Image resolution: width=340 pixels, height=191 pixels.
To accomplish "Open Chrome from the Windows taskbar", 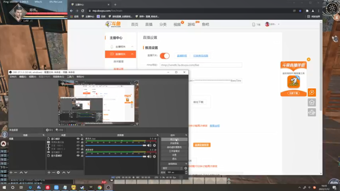I will pos(99,188).
